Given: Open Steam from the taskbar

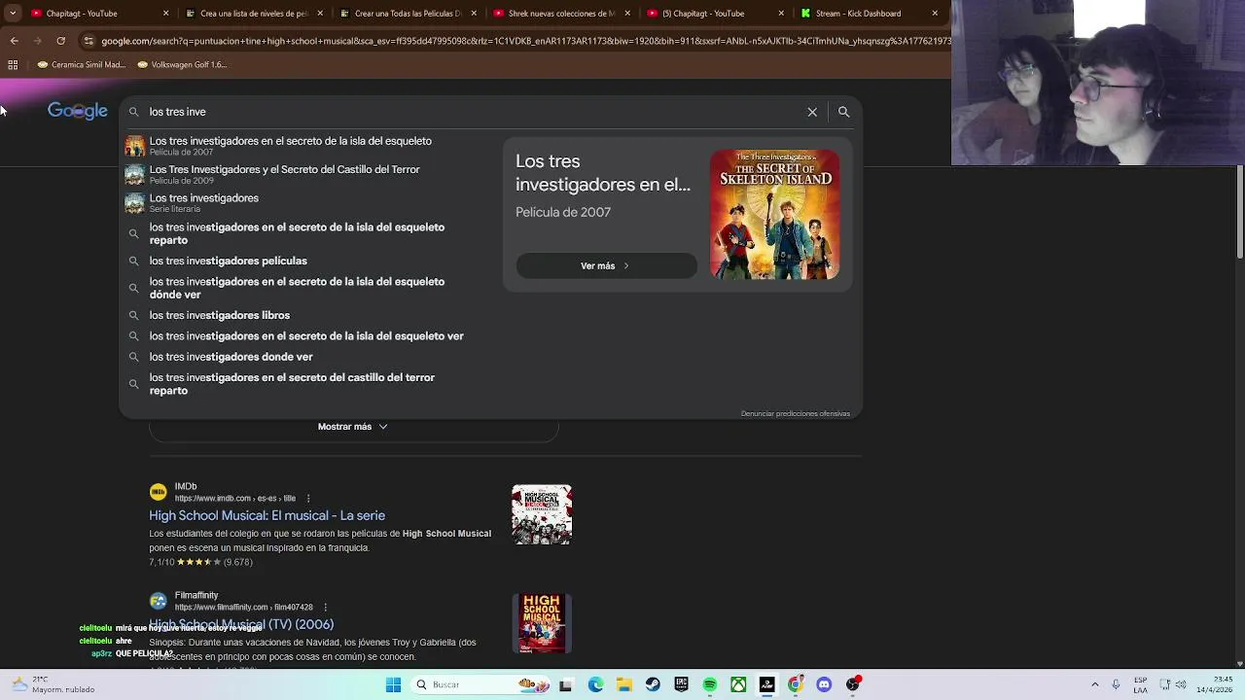Looking at the screenshot, I should point(653,684).
